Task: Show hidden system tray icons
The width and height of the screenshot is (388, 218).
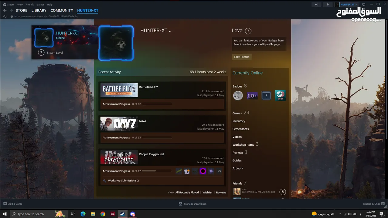Action: click(340, 214)
